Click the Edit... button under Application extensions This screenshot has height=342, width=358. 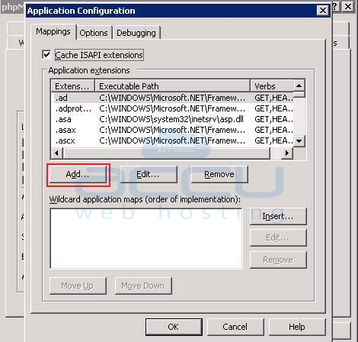[149, 175]
